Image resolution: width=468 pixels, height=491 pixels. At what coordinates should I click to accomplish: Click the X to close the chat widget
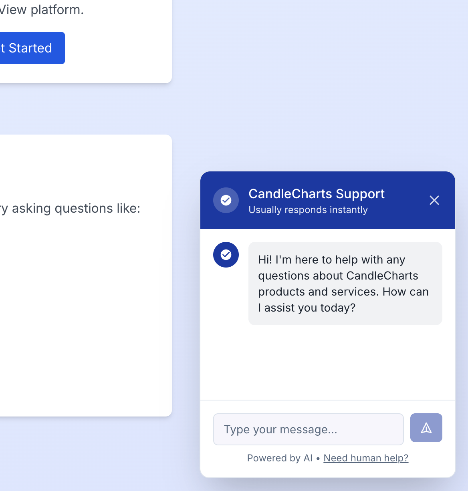434,200
